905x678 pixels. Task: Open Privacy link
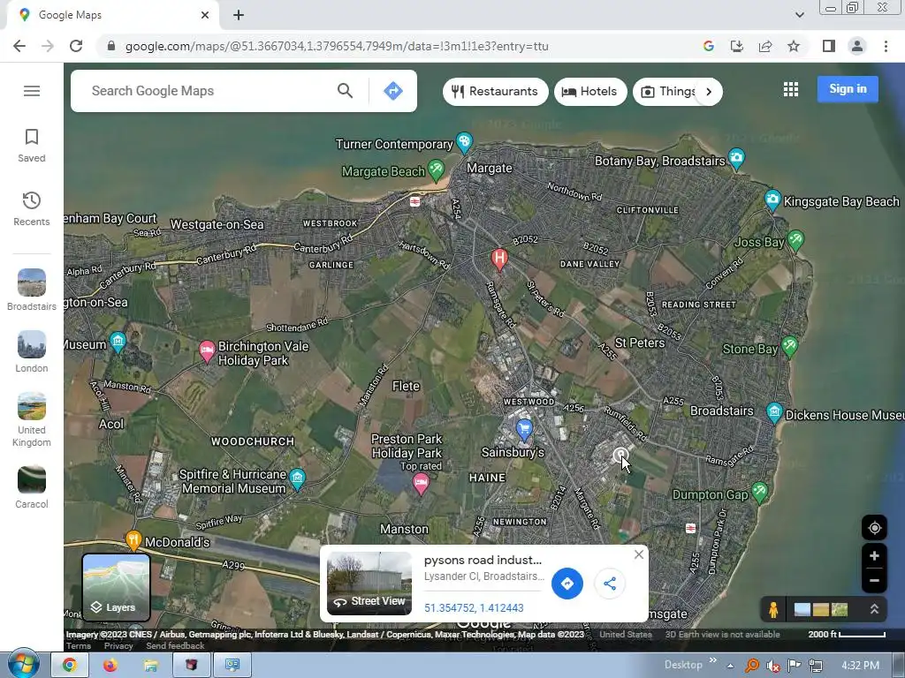(118, 645)
